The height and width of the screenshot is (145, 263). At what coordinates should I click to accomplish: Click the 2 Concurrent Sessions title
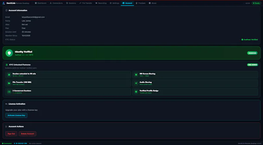pyautogui.click(x=22, y=91)
